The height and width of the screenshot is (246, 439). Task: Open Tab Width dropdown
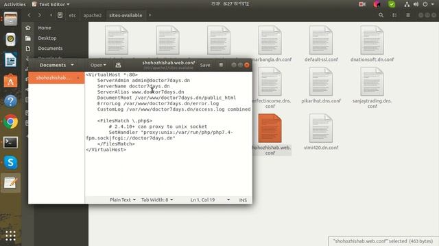click(x=157, y=200)
